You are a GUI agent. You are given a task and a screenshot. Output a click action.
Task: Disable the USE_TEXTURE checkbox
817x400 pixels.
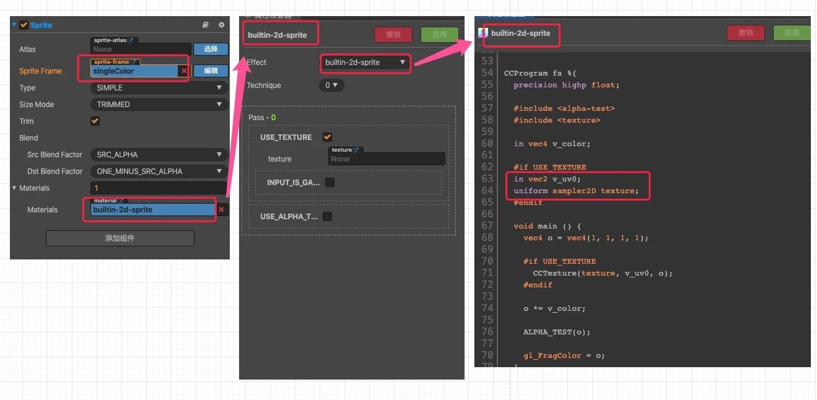(327, 137)
